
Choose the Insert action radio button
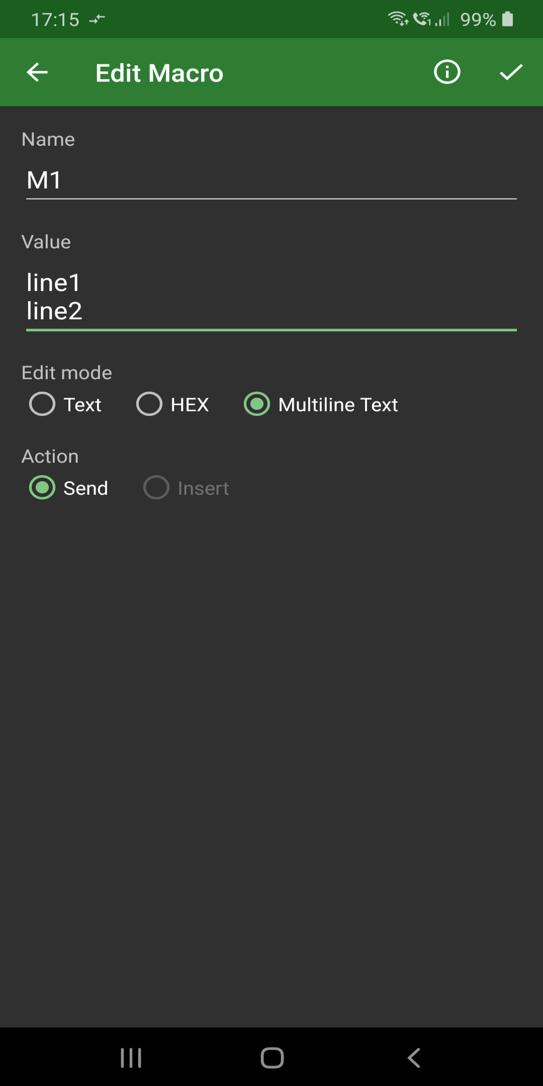(x=156, y=488)
